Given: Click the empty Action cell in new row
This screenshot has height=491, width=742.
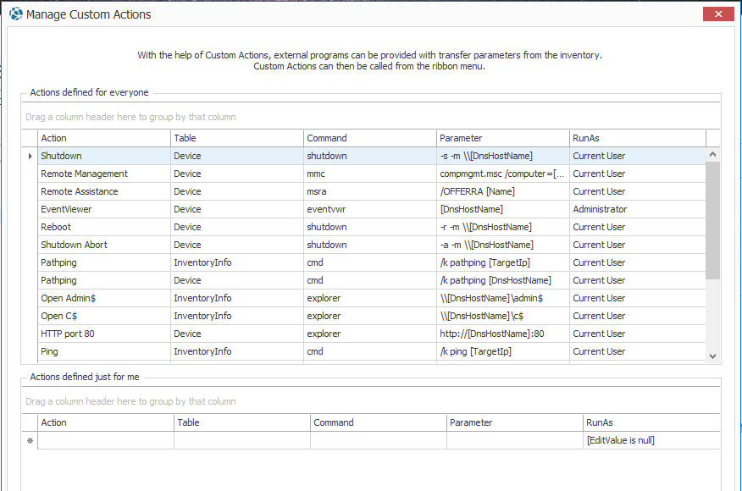Looking at the screenshot, I should 105,440.
